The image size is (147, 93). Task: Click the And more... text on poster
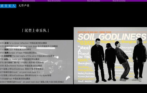pyautogui.click(x=86, y=81)
